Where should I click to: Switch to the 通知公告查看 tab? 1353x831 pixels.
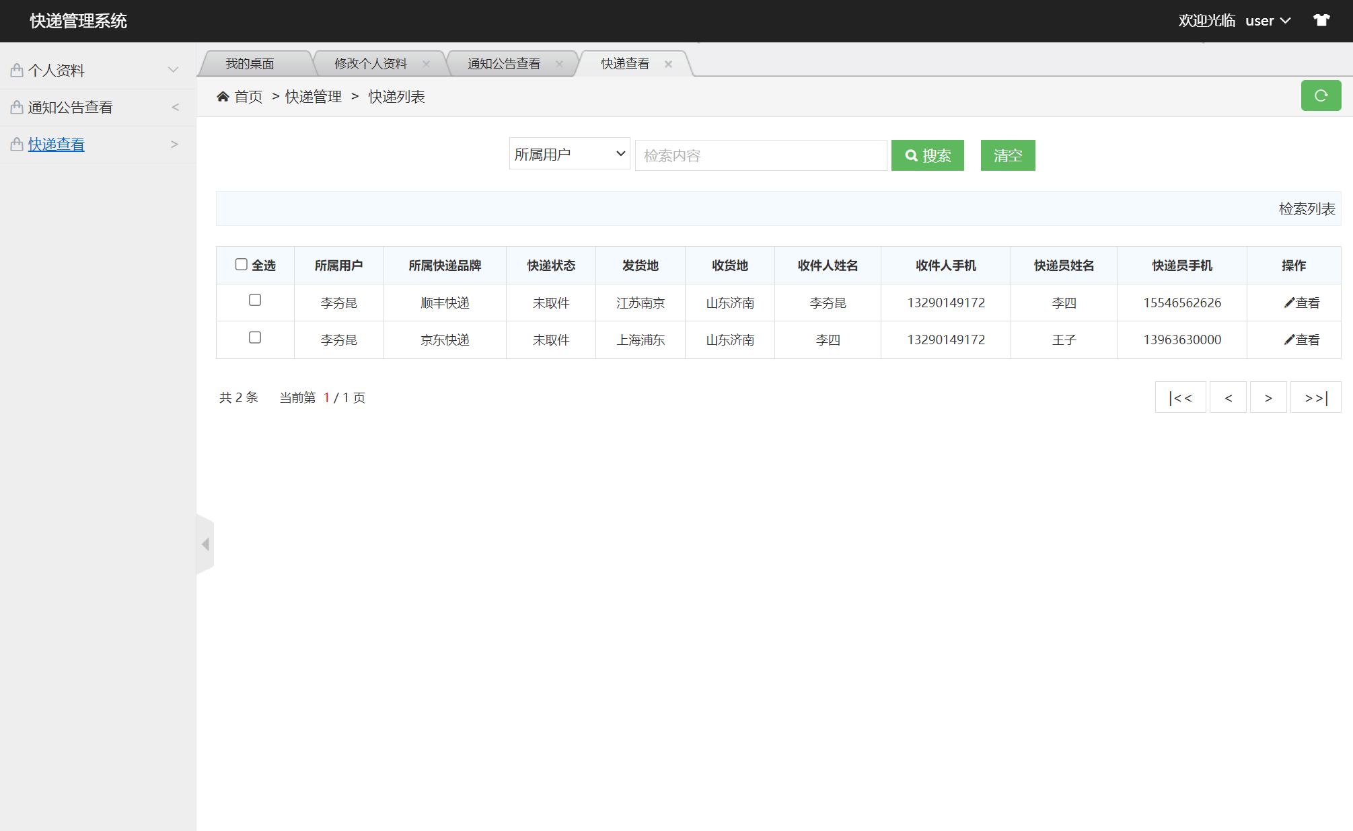(x=504, y=63)
